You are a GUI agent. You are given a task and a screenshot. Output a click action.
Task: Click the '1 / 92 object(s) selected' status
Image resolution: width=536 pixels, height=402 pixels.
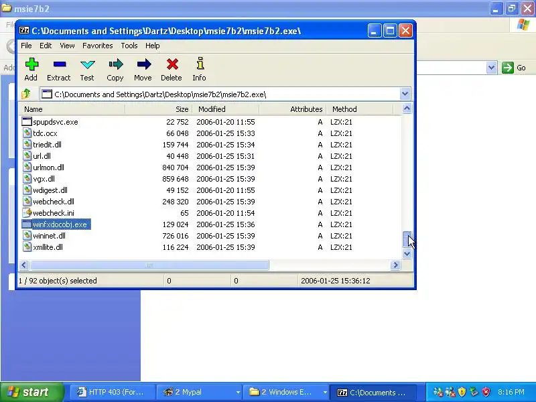tap(58, 281)
